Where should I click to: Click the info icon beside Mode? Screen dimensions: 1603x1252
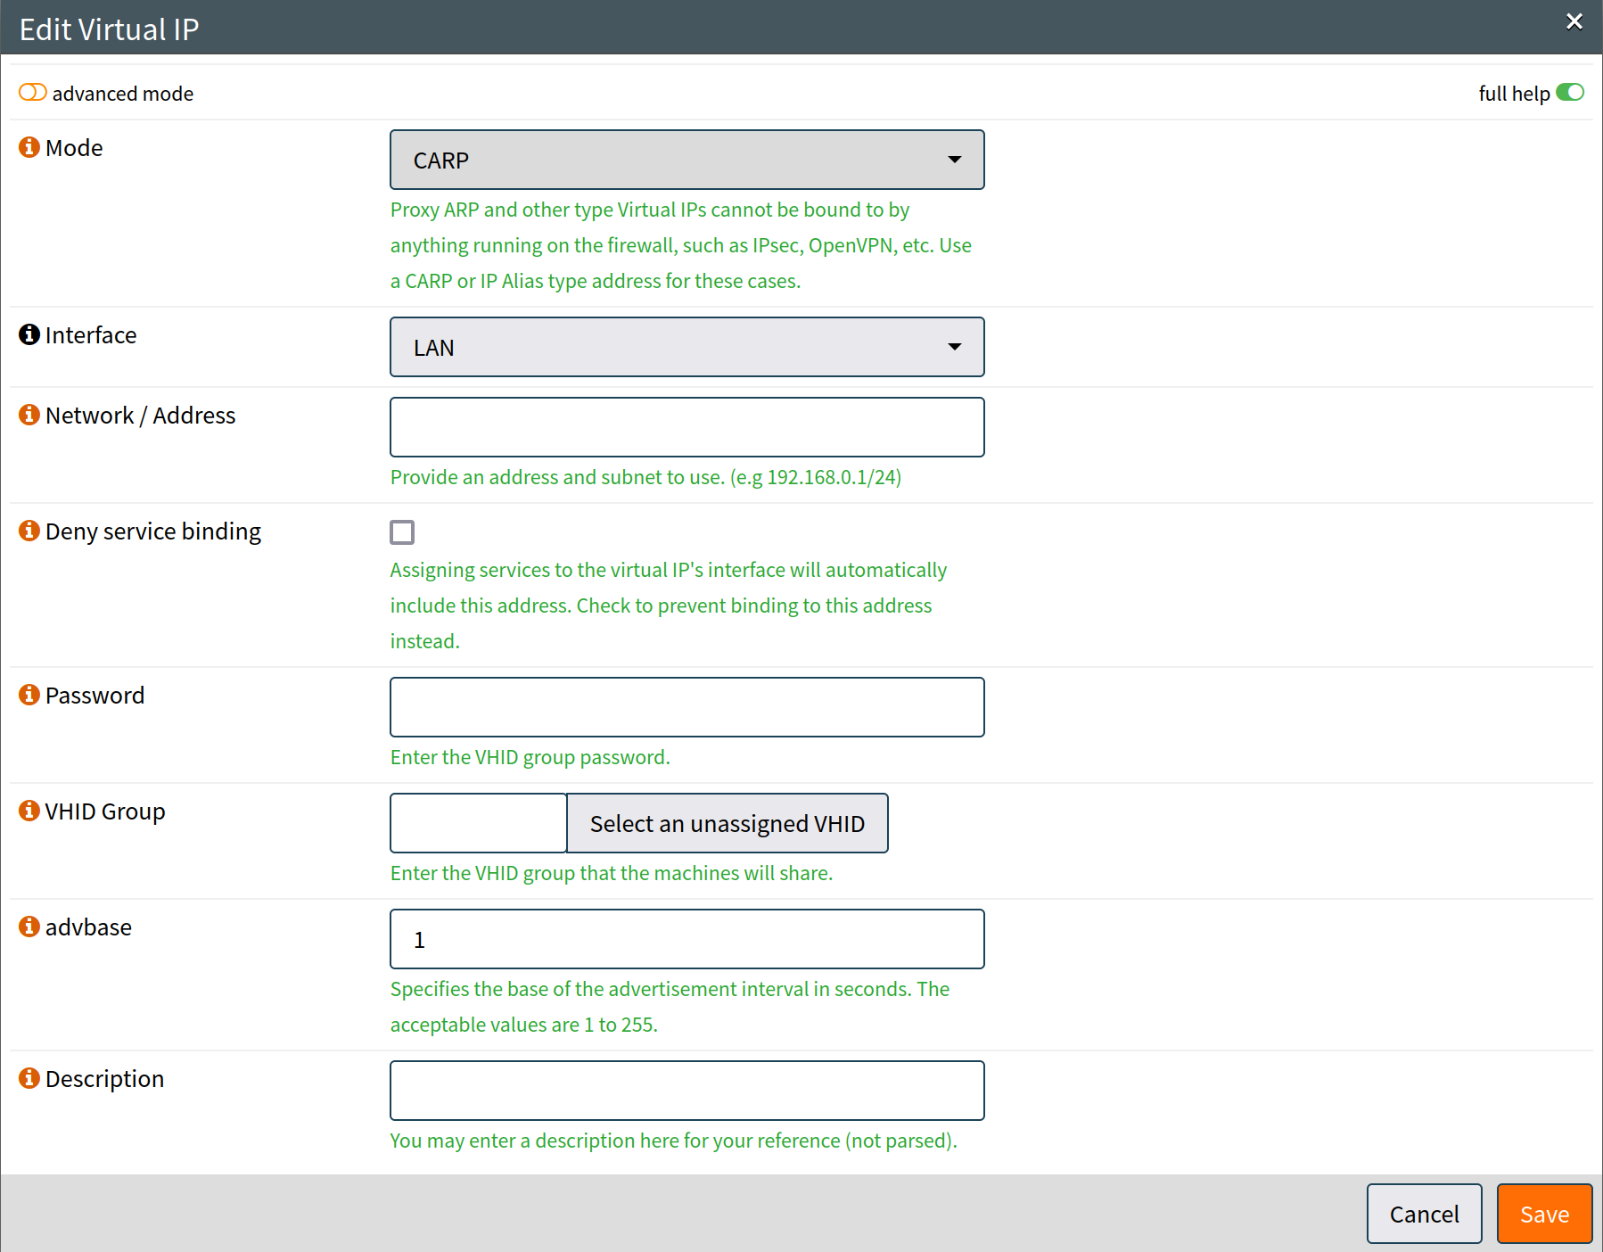(29, 147)
